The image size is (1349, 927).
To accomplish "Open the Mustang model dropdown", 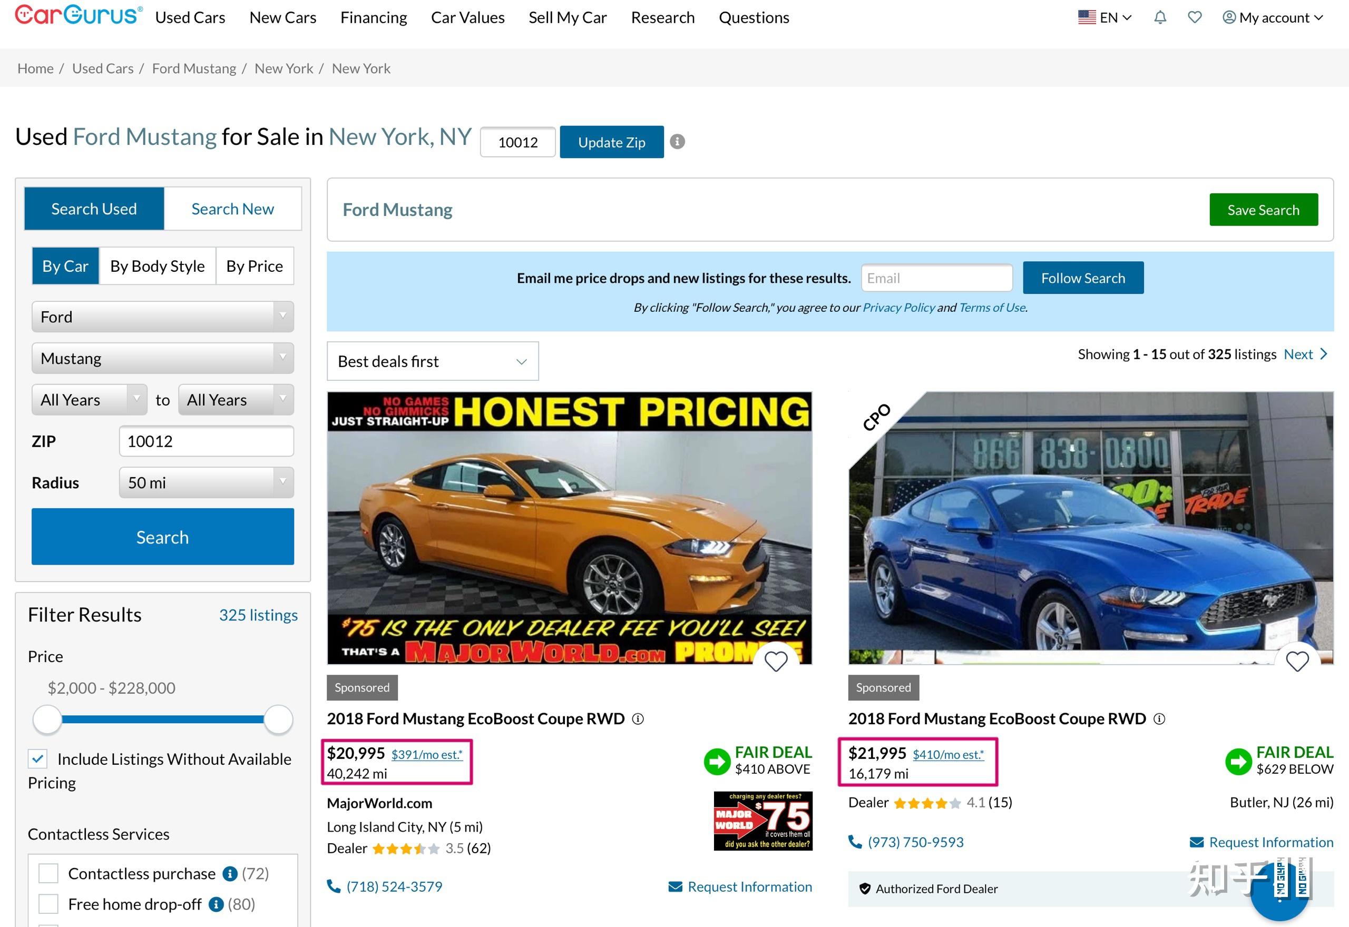I will click(163, 358).
